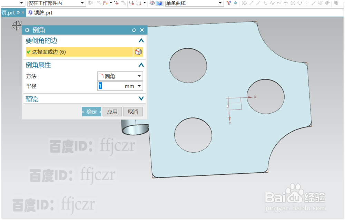This screenshot has width=345, height=220.
Task: Expand the 预览 section
Action: 141,98
